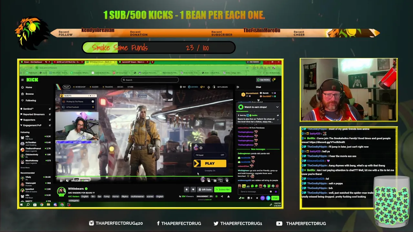The image size is (413, 232).
Task: Select the funny stream tag
Action: point(106,196)
